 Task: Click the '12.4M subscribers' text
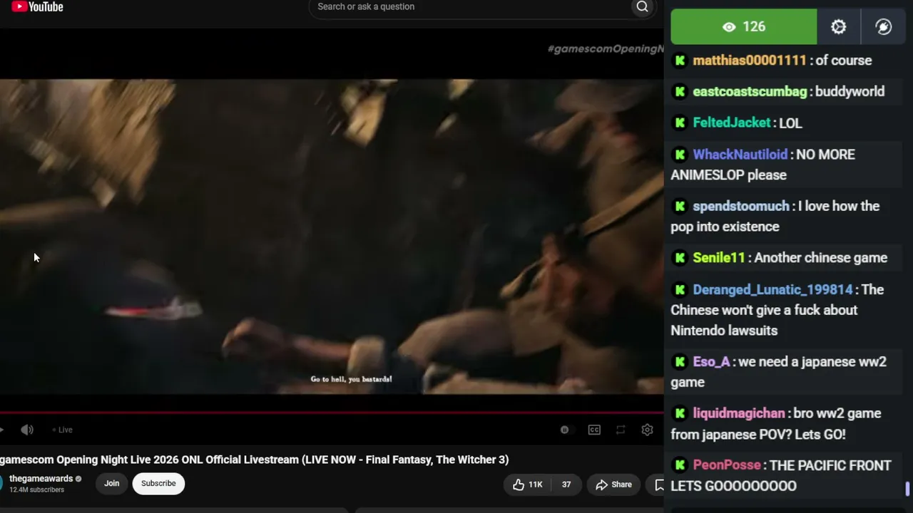[x=36, y=490]
